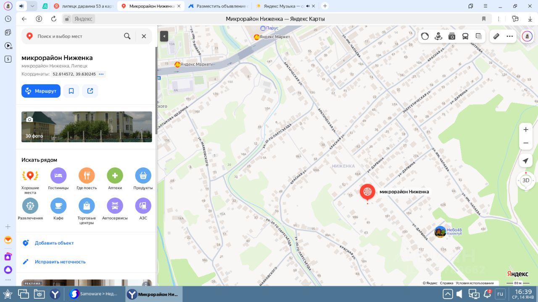
Task: Open the lower Яндекс Маркет map marker
Action: click(x=177, y=65)
